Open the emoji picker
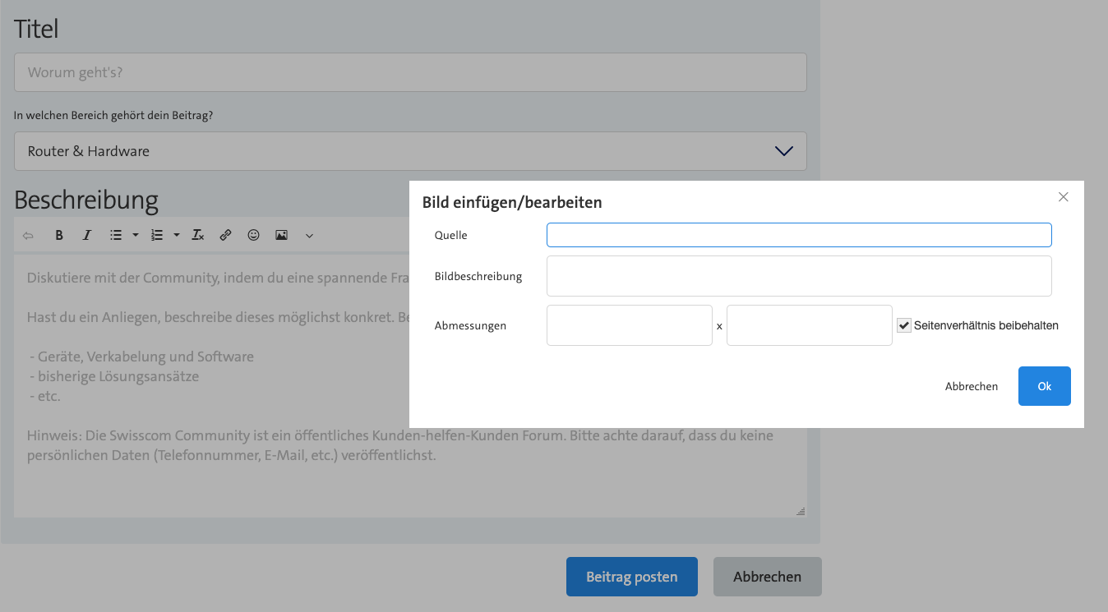The image size is (1108, 612). [253, 236]
